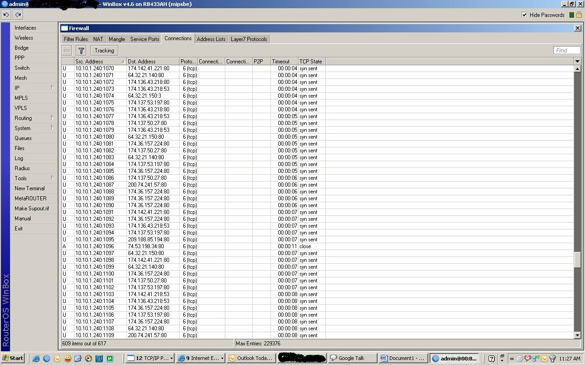
Task: Click the network computers tray icon
Action: tap(535, 358)
